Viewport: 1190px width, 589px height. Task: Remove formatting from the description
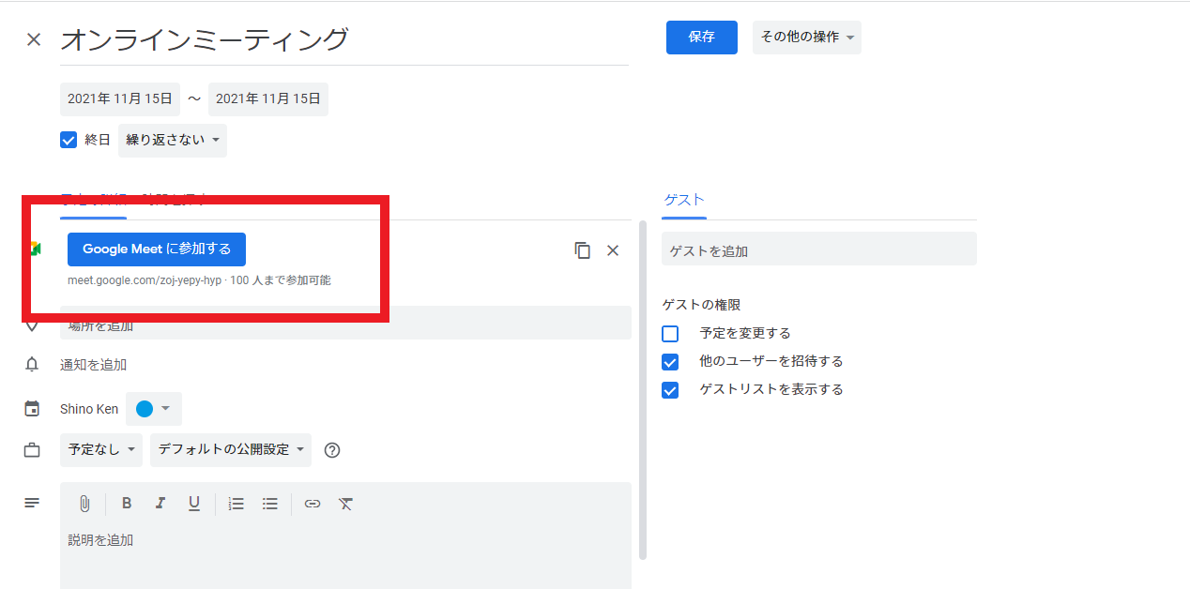pos(345,504)
